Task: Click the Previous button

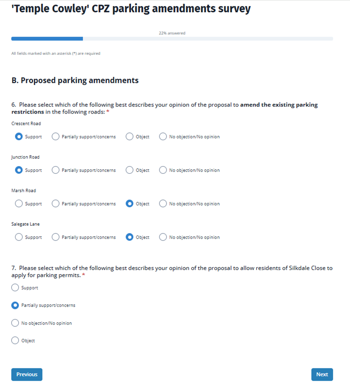Action: 27,375
